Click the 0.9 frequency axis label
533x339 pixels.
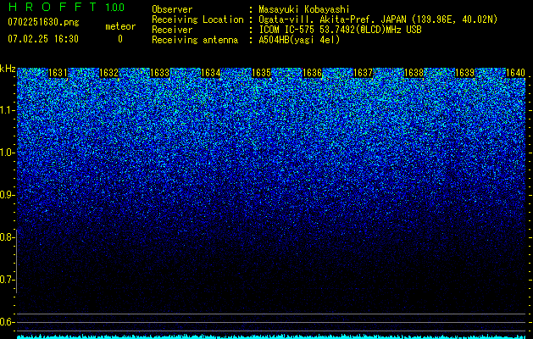(7, 195)
